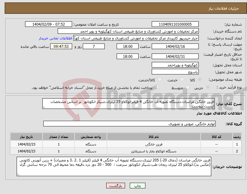Screen dimensions: 247x194
Task: Click the delivery city field یاسوج
Action: tap(175, 72)
